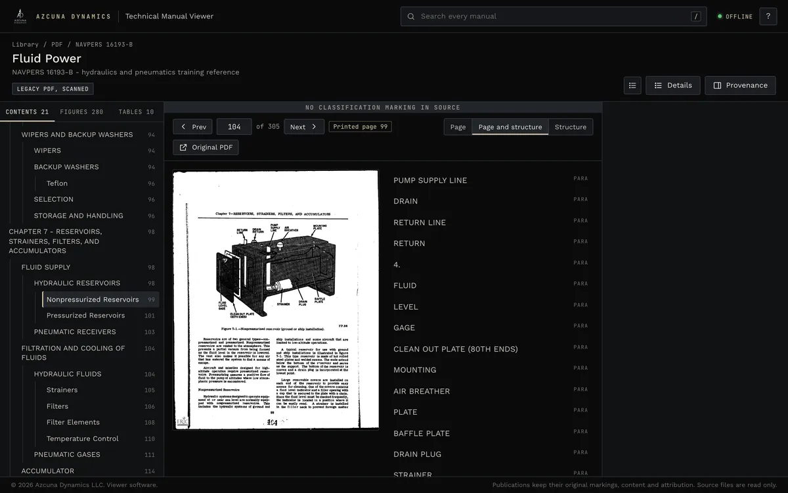Select the HYDRAULIC FLUIDS entry
Viewport: 788px width, 493px height.
pos(94,374)
